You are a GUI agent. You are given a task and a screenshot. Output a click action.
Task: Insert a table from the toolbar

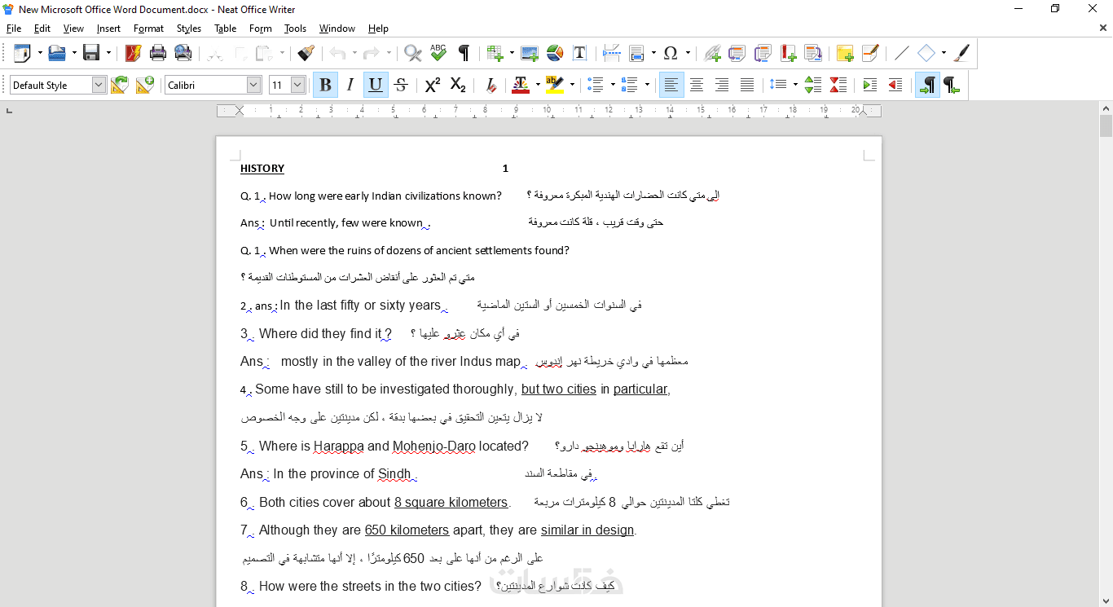495,54
